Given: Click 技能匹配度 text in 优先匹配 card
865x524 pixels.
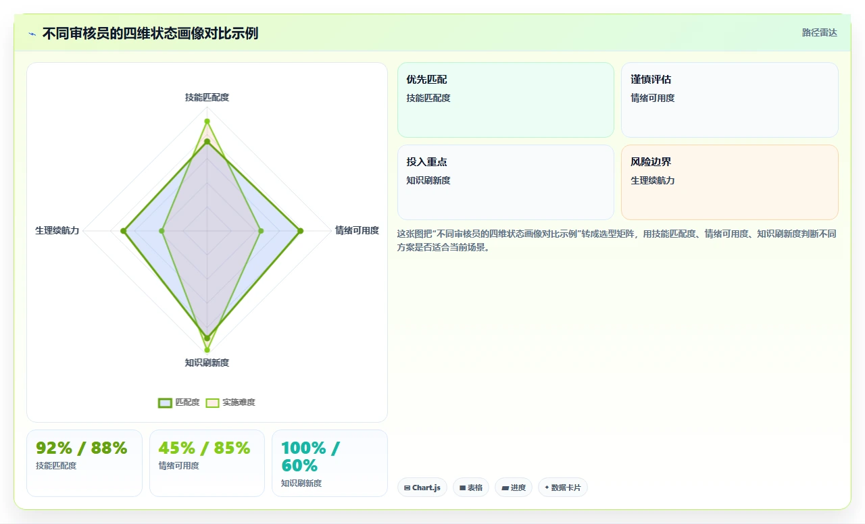Looking at the screenshot, I should (x=428, y=98).
